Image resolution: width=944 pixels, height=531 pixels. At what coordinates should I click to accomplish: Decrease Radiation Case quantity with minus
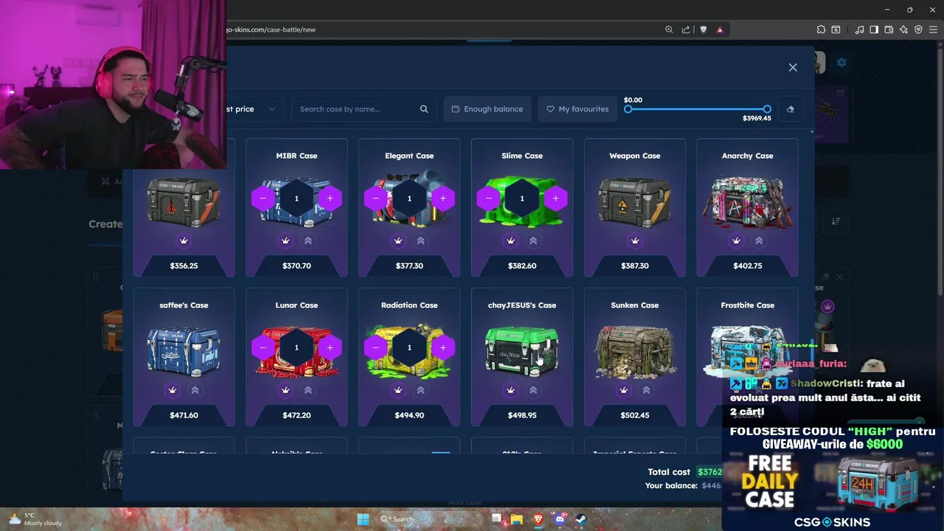376,347
